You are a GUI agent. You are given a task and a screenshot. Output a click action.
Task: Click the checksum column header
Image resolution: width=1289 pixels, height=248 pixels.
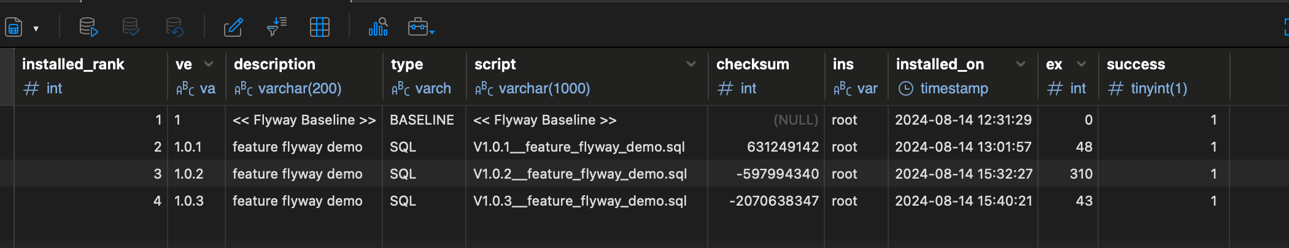(753, 64)
